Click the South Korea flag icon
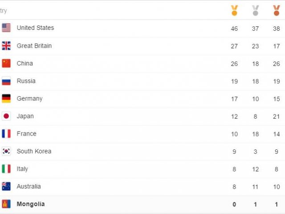Viewport: 285px width, 214px height. (x=6, y=151)
